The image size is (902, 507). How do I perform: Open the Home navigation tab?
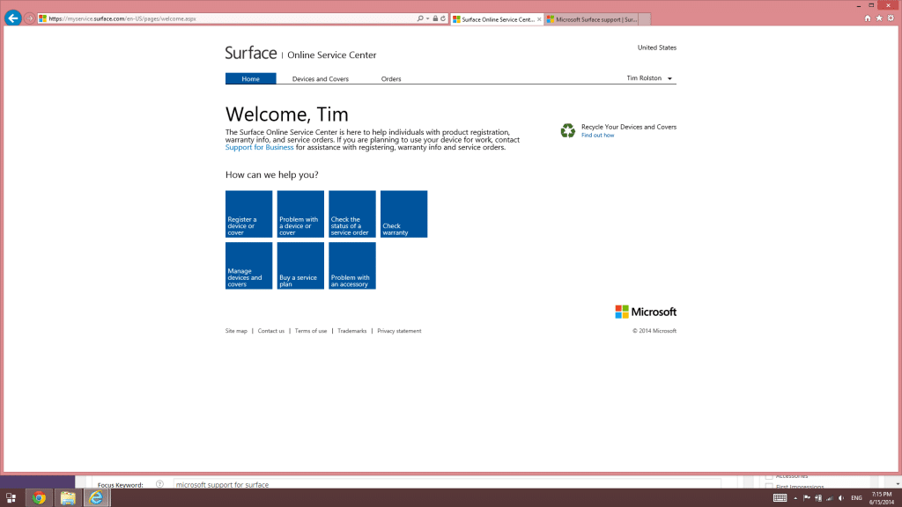tap(250, 78)
